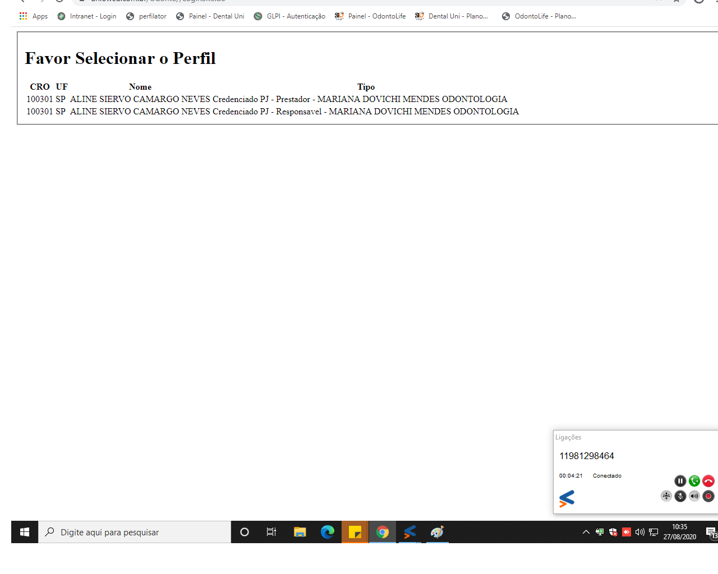This screenshot has width=718, height=574.
Task: Open the Apps grid in bookmarks bar
Action: (x=34, y=16)
